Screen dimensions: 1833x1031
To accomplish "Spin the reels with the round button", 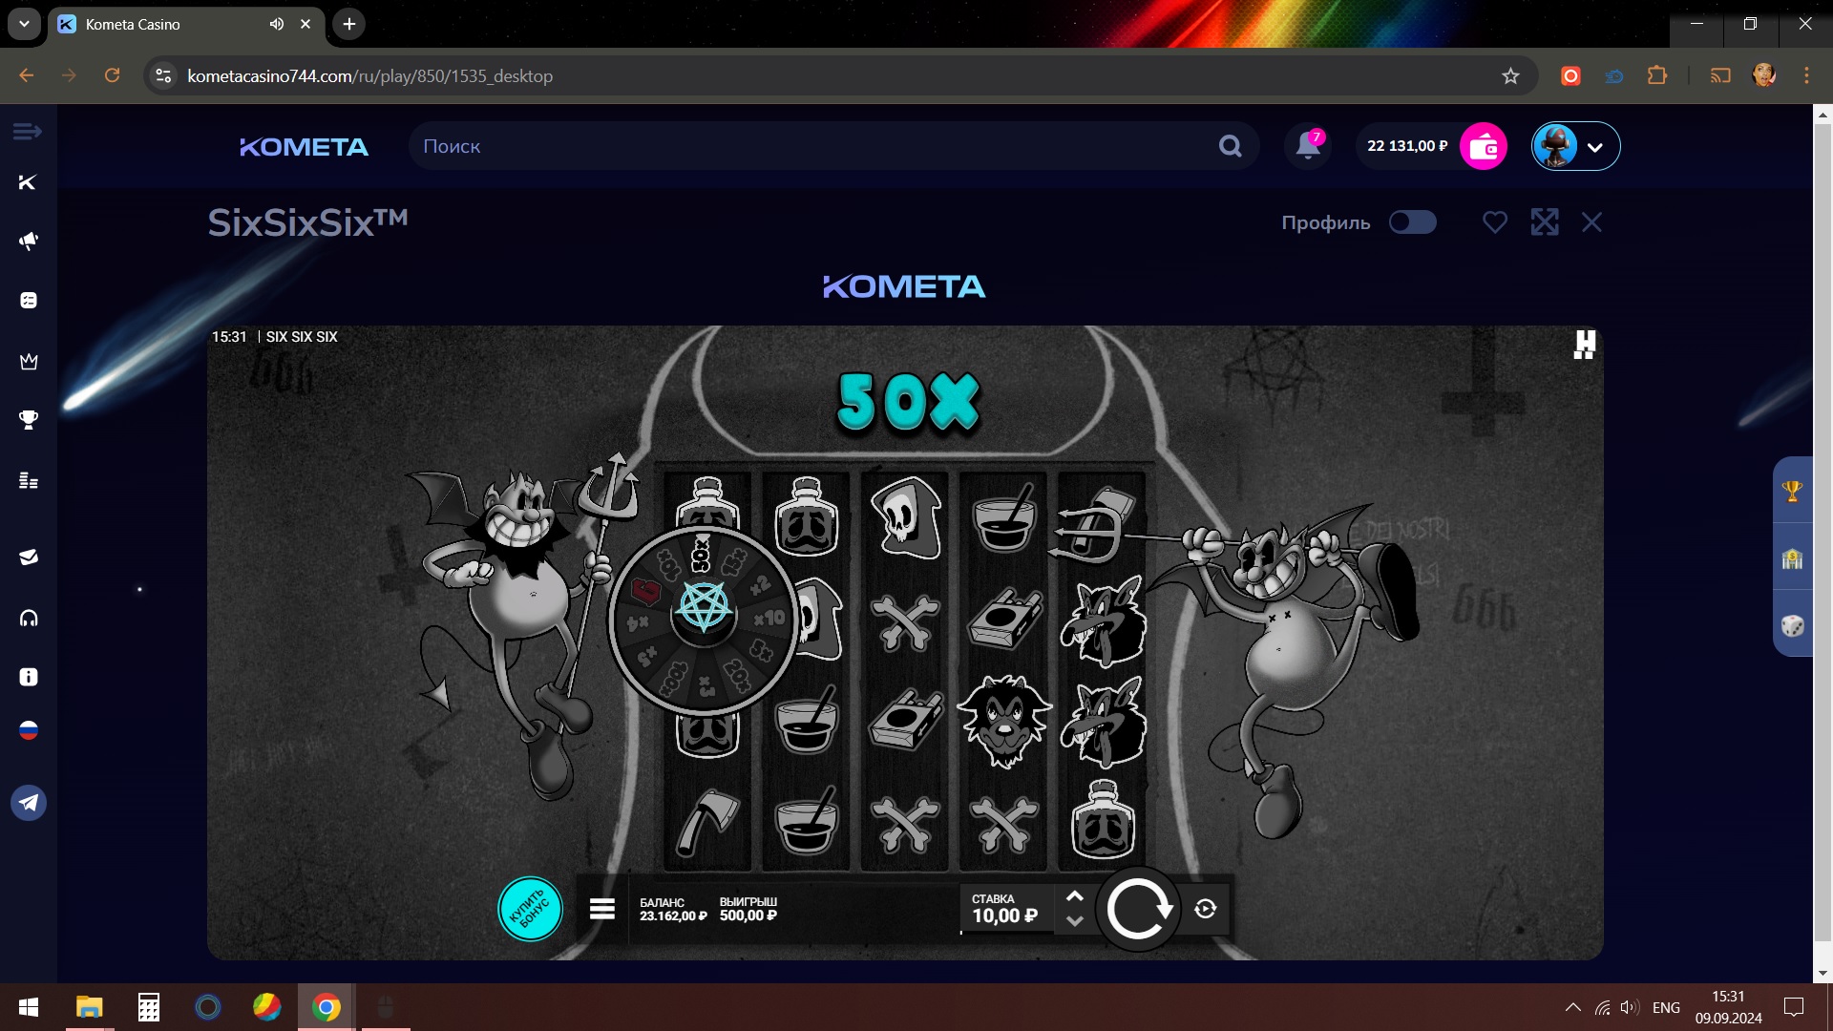I will tap(1137, 909).
